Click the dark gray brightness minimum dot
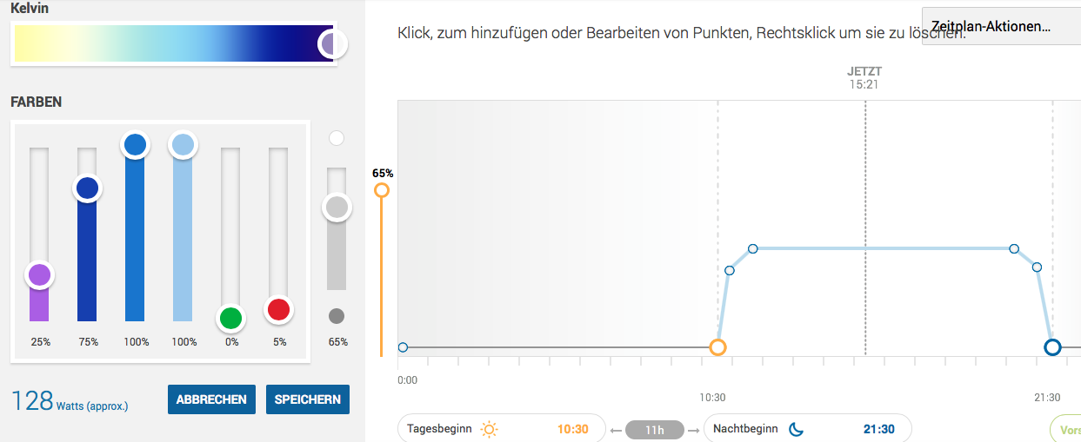The image size is (1081, 442). click(x=337, y=316)
